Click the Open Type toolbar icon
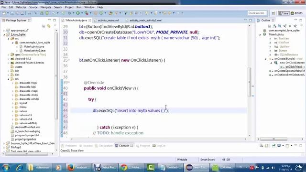Viewport: 306px width, 172px height. pos(110,13)
